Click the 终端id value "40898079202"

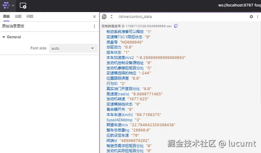click(x=134, y=141)
